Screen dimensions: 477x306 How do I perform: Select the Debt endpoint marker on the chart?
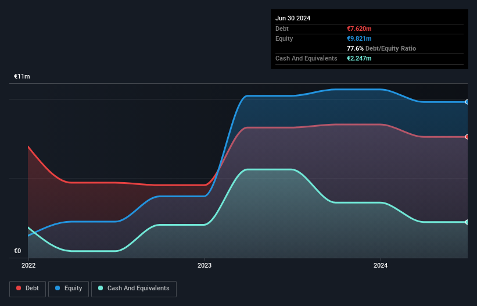click(x=467, y=137)
